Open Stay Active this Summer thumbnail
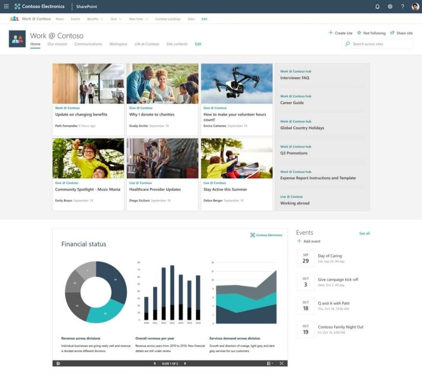 pos(237,158)
